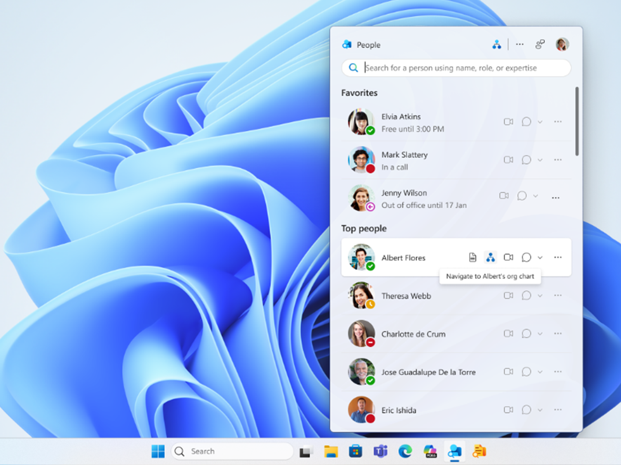
Task: Open a chat with Mark Slattery
Action: 526,160
